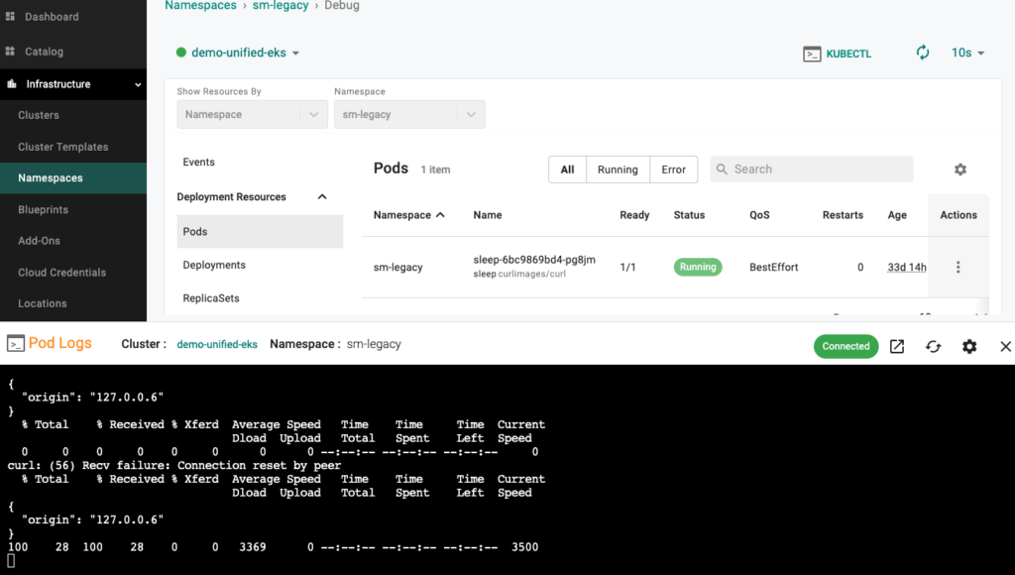Click the refresh icon beside 10s
Image resolution: width=1015 pixels, height=575 pixels.
point(923,53)
